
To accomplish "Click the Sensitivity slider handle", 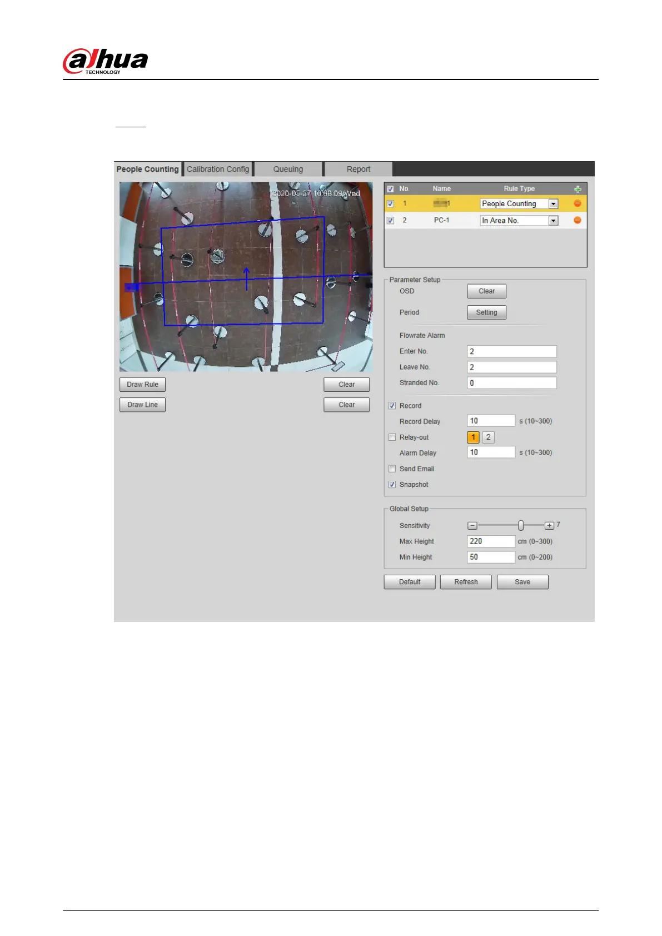I will tap(521, 525).
